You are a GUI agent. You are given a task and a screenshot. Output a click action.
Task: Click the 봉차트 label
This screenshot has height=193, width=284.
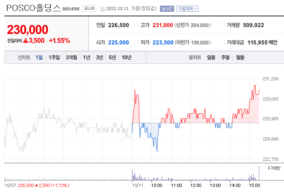point(195,57)
